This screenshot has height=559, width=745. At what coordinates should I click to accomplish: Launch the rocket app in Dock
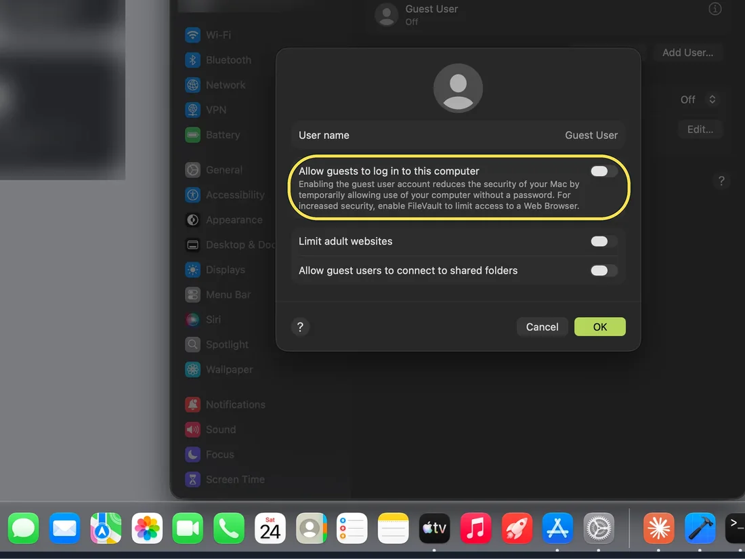tap(517, 528)
